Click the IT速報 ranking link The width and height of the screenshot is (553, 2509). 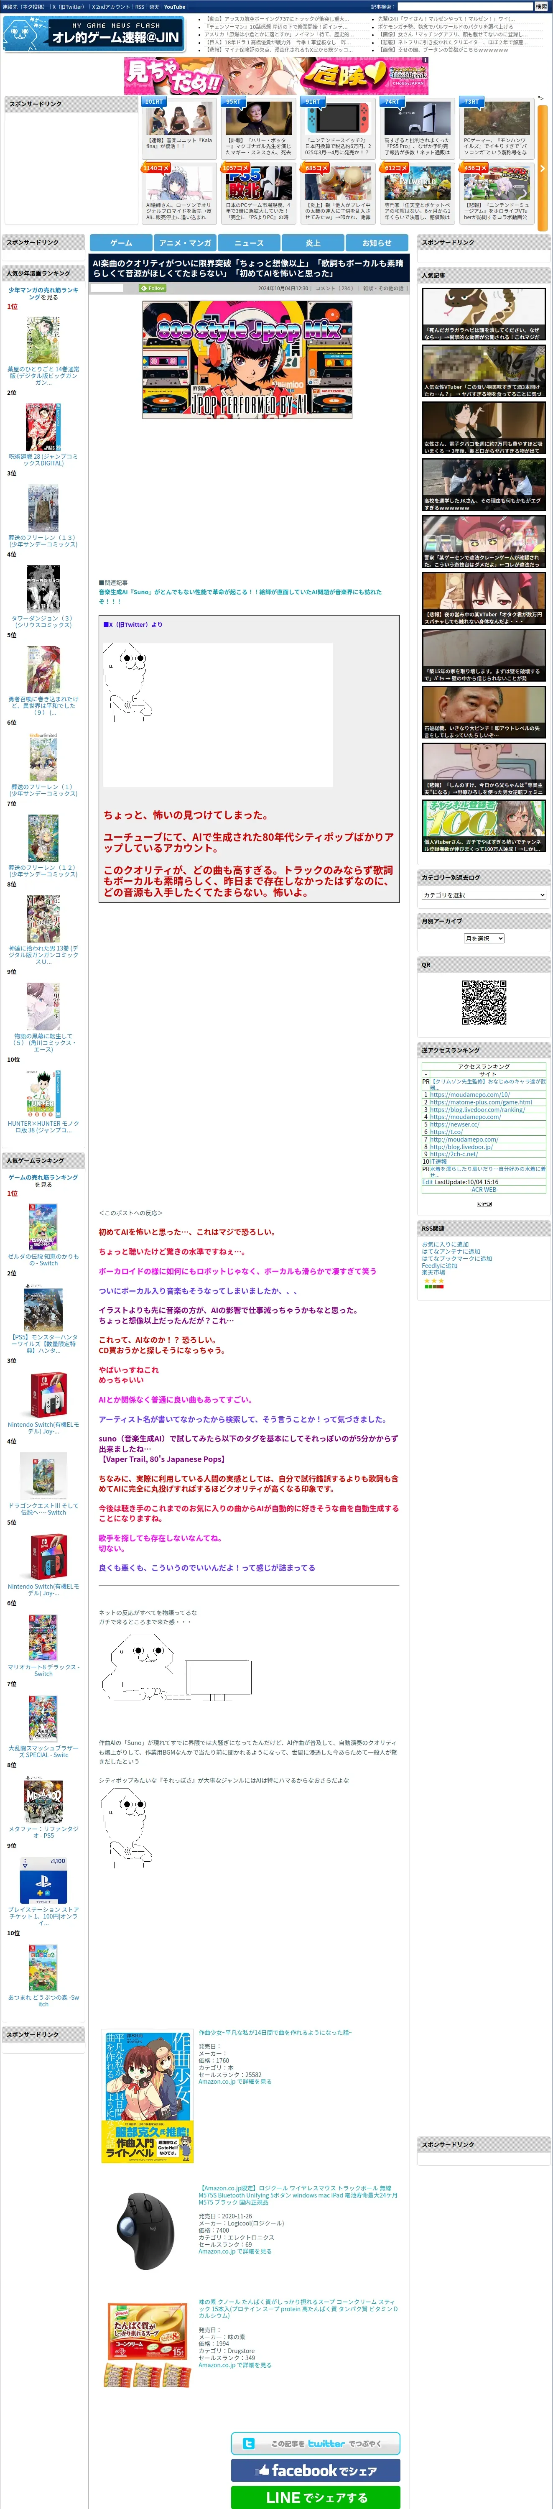coord(438,1161)
